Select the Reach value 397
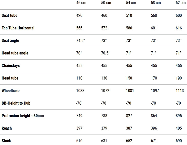 click(x=79, y=128)
